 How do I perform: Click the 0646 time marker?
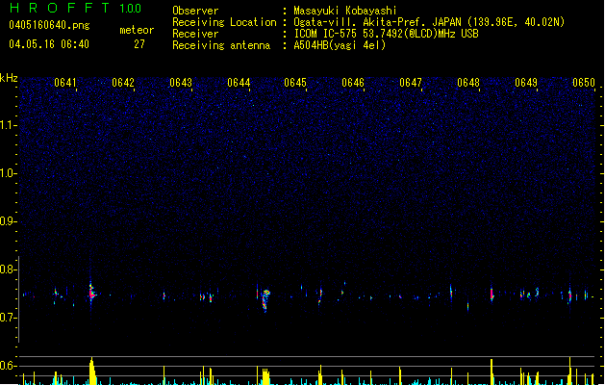coord(353,83)
